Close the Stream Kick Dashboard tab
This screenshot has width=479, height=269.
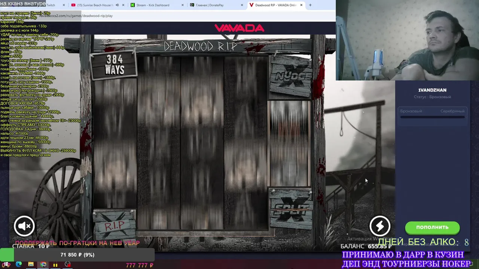(x=183, y=5)
